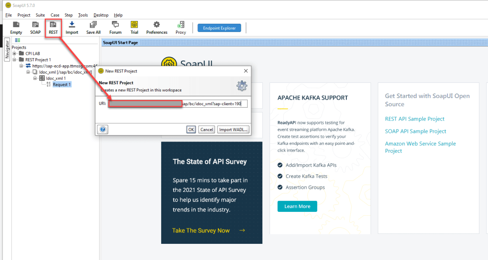Viewport: 488px width, 260px height.
Task: Select Request 1 in the project tree
Action: (62, 84)
